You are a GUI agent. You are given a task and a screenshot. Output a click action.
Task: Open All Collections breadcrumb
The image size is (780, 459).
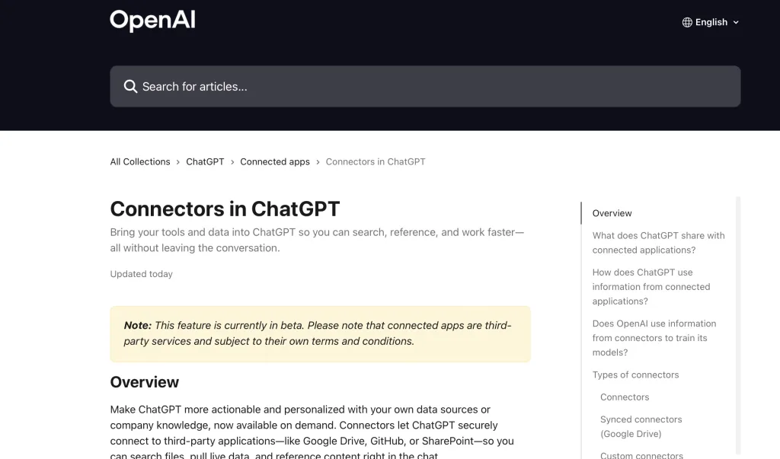point(140,161)
